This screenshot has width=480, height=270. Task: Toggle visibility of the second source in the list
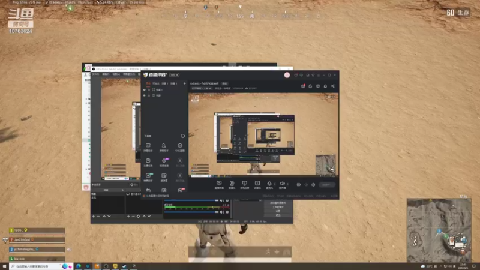pyautogui.click(x=144, y=95)
